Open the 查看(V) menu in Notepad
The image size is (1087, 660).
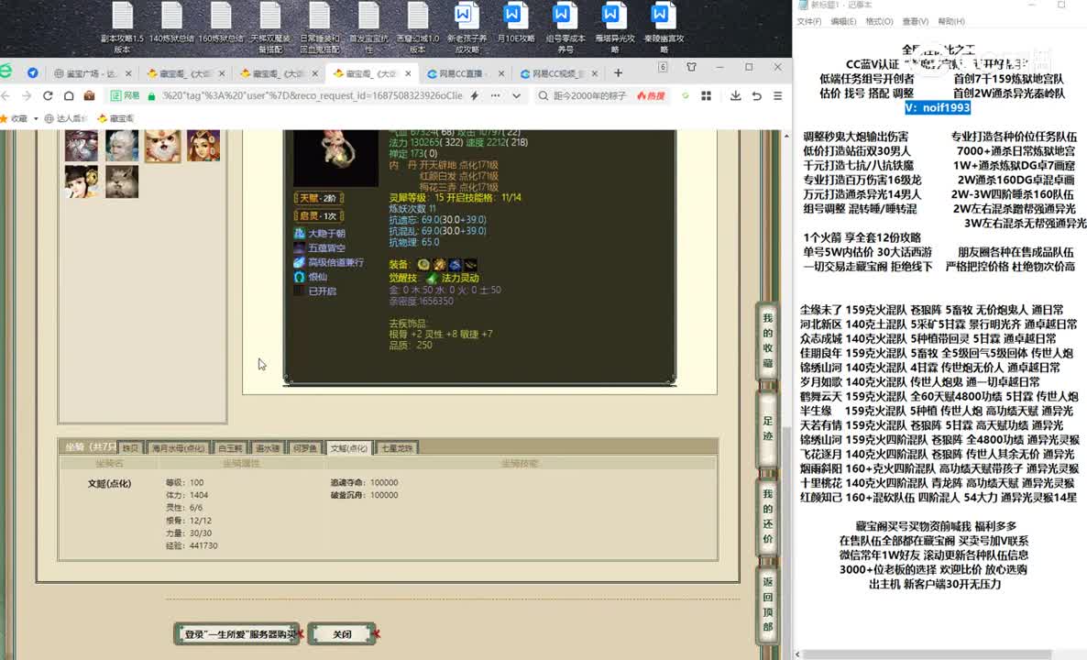tap(915, 21)
